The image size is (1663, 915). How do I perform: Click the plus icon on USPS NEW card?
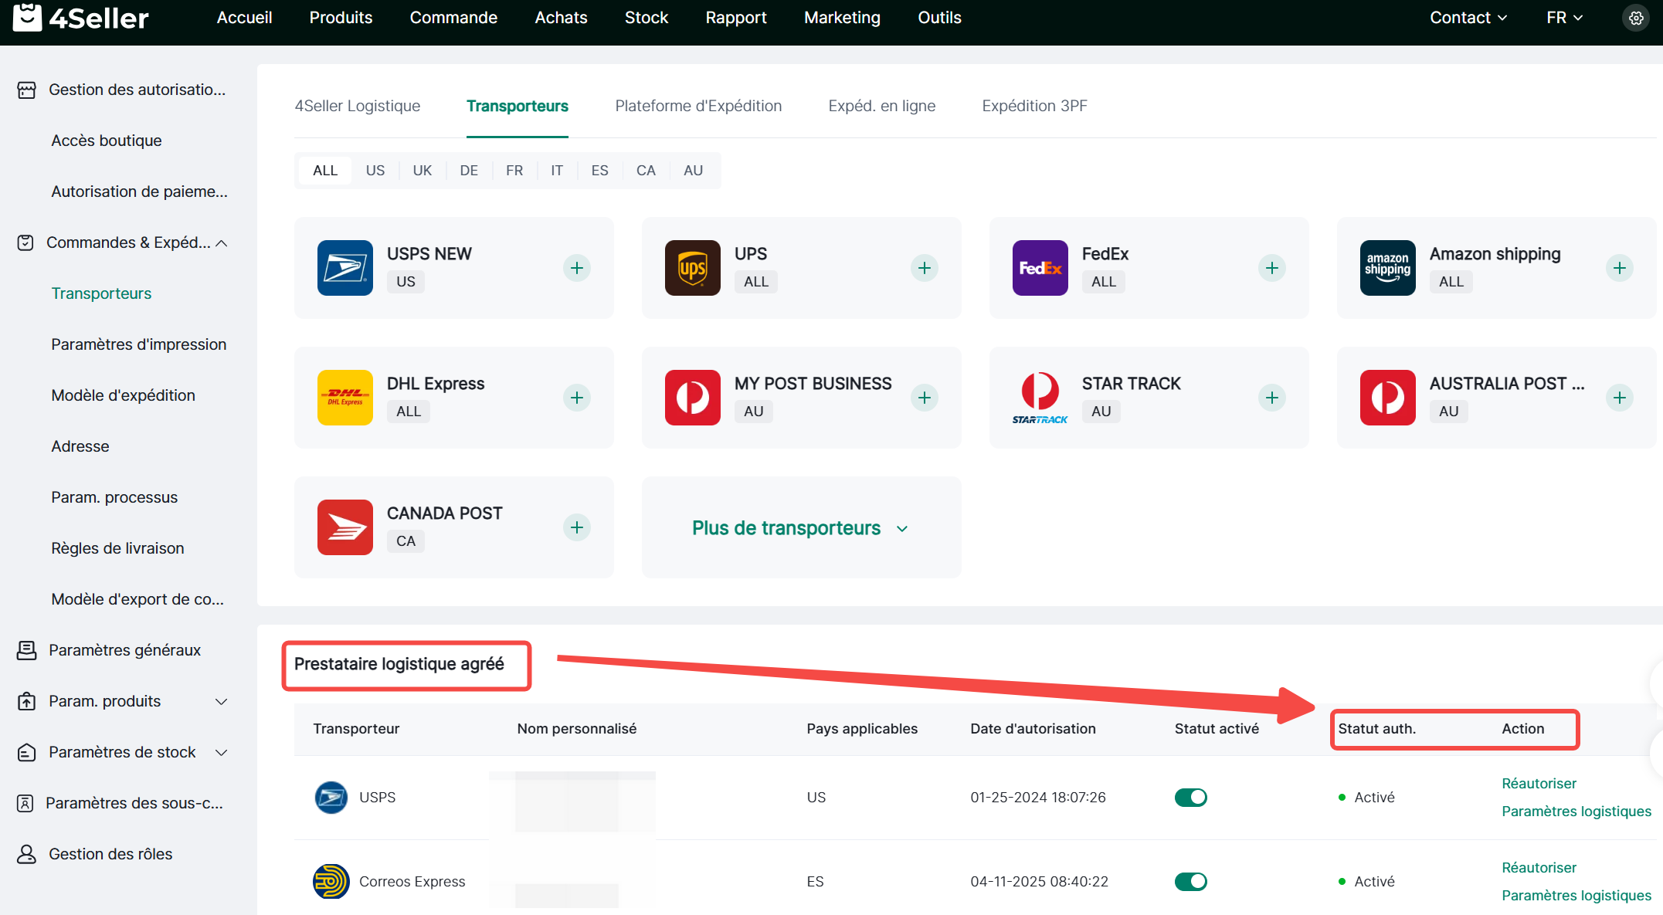pos(576,268)
